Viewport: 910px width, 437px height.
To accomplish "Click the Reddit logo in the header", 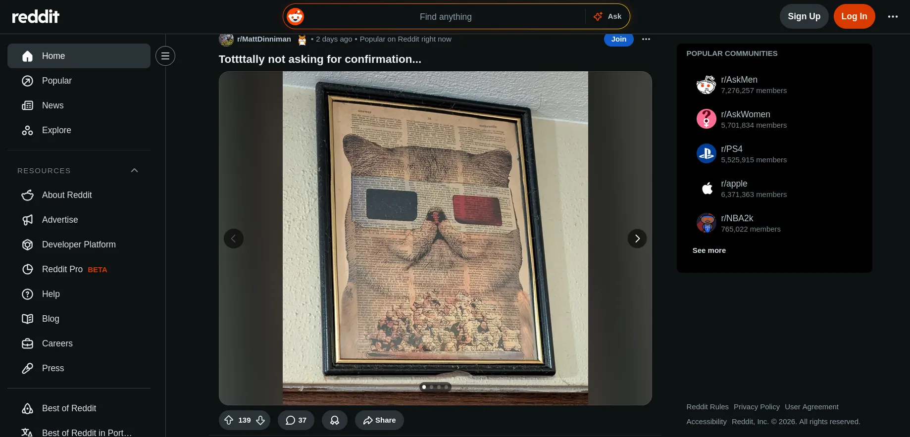I will point(36,16).
